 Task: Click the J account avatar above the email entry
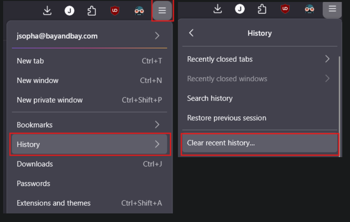(69, 11)
